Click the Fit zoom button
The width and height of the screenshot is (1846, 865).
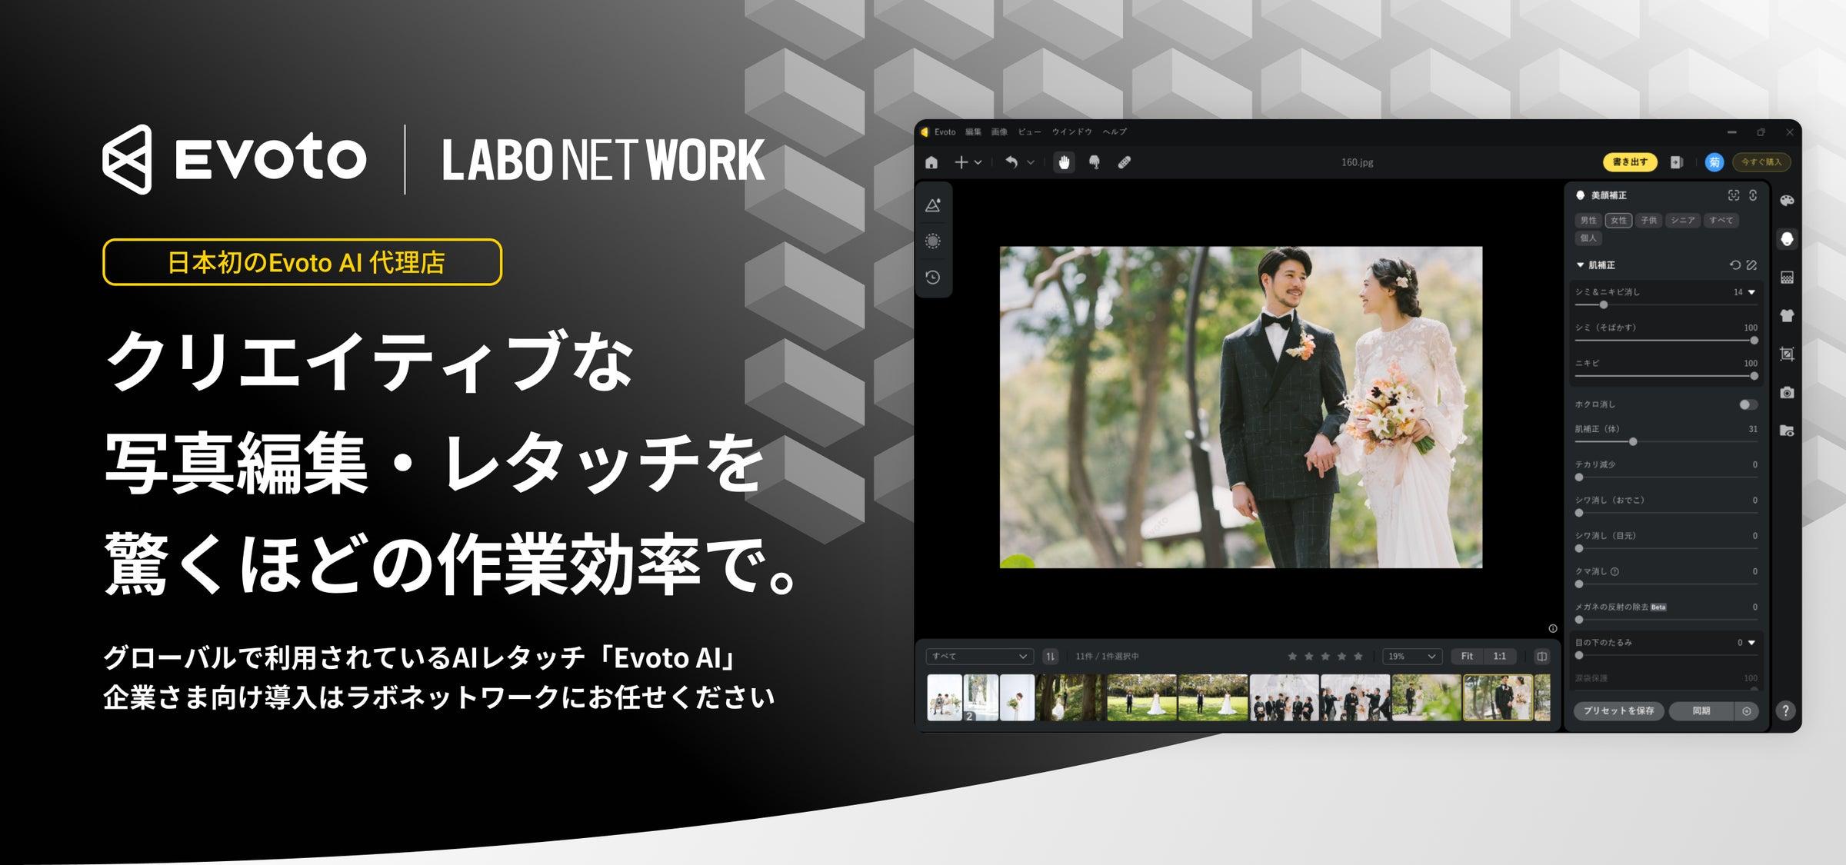click(x=1467, y=657)
